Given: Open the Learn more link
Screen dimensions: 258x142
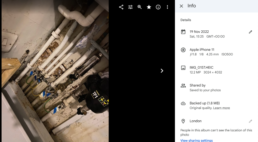Looking at the screenshot, I should pos(222,108).
